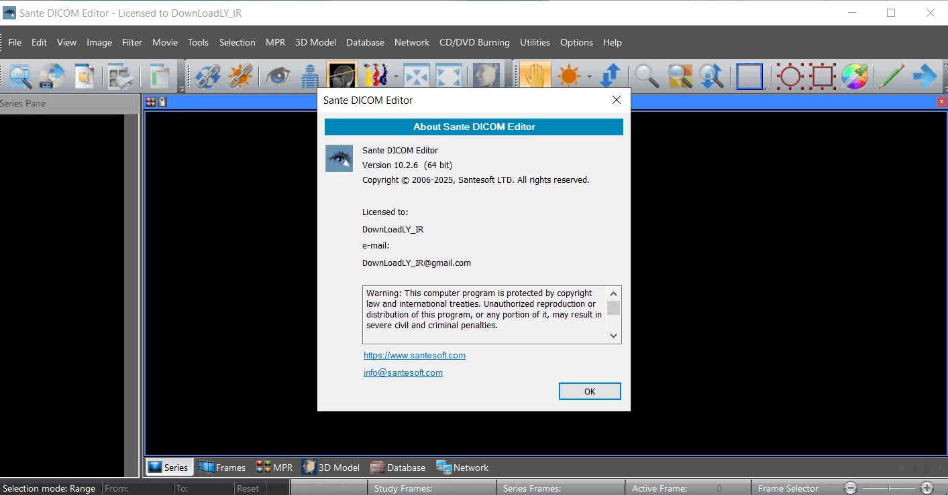Image resolution: width=948 pixels, height=495 pixels.
Task: Select the red circle selection tool
Action: pyautogui.click(x=790, y=76)
